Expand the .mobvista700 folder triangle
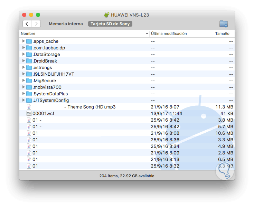Image resolution: width=254 pixels, height=208 pixels. [x=23, y=87]
